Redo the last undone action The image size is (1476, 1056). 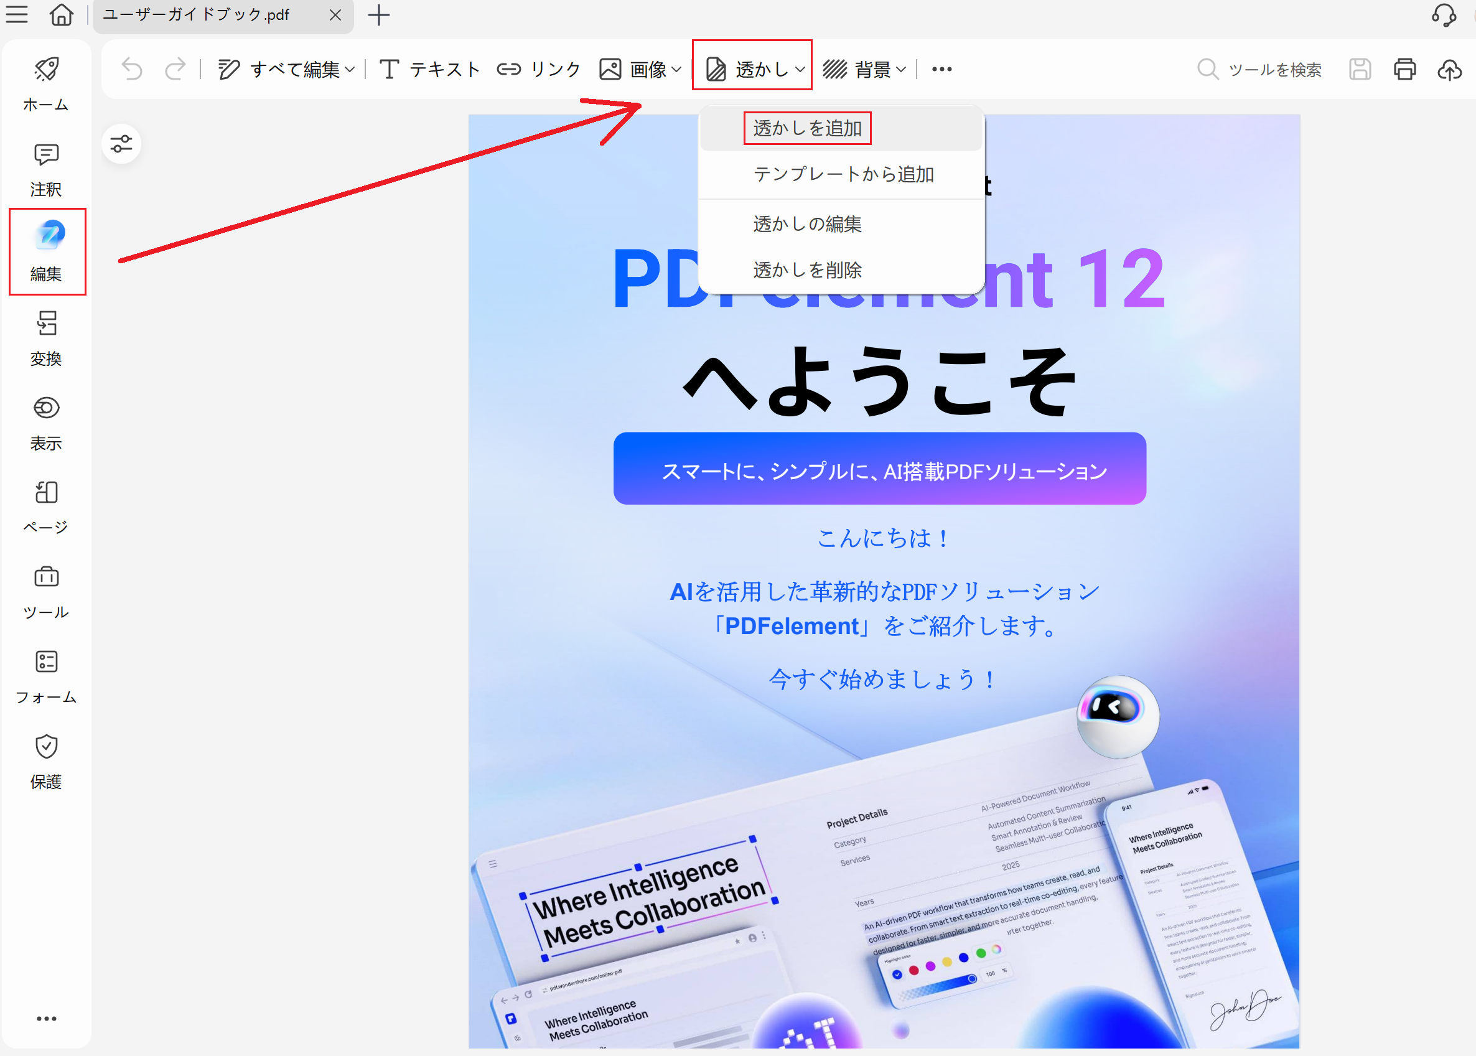tap(175, 69)
